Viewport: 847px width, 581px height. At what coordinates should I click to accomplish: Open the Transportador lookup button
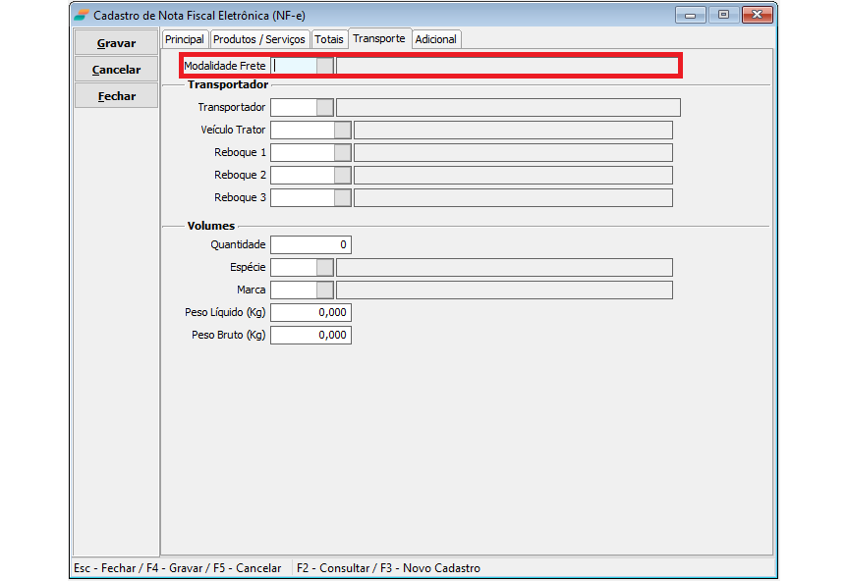(x=325, y=107)
